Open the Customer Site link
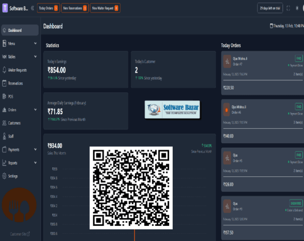The width and height of the screenshot is (304, 241). pyautogui.click(x=20, y=234)
